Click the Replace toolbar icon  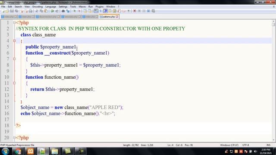68,11
